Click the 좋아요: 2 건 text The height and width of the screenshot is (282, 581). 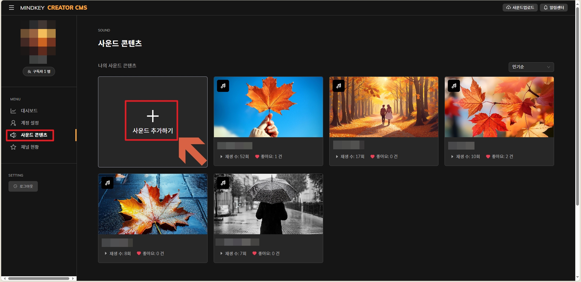[502, 157]
